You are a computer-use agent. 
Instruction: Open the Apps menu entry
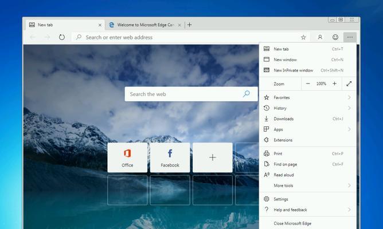click(x=307, y=129)
